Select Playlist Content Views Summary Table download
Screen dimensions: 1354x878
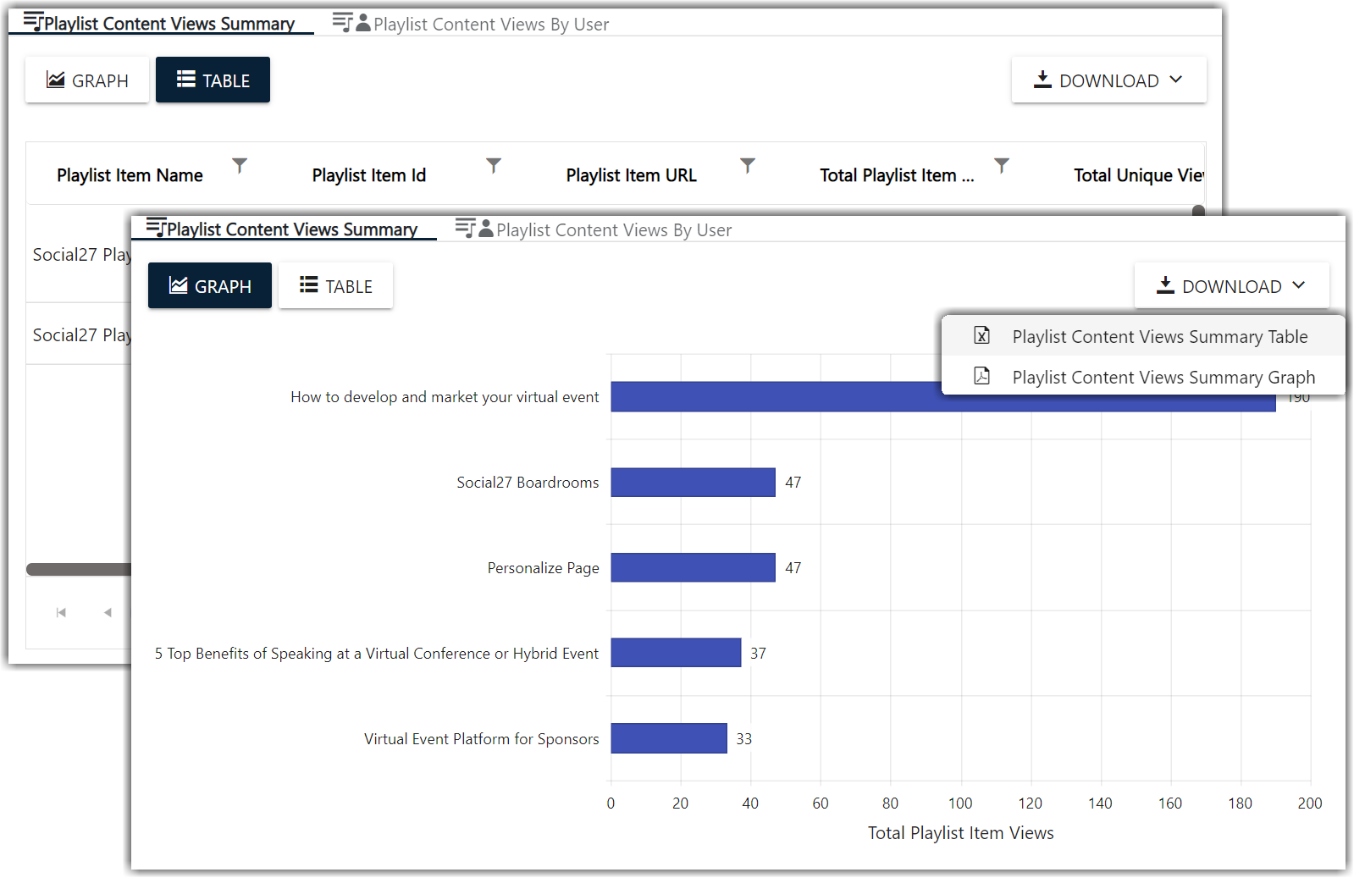point(1159,337)
